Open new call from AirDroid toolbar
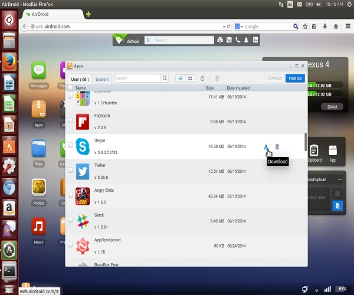Image resolution: width=354 pixels, height=295 pixels. click(237, 40)
